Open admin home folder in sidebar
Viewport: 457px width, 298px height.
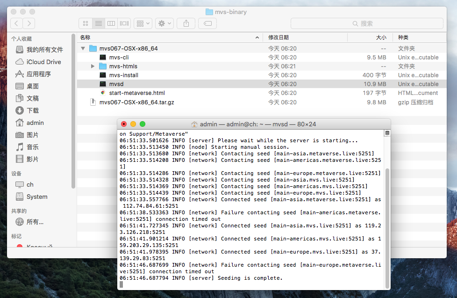pyautogui.click(x=30, y=123)
